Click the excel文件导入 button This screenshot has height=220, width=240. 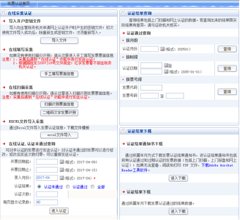pos(59,135)
